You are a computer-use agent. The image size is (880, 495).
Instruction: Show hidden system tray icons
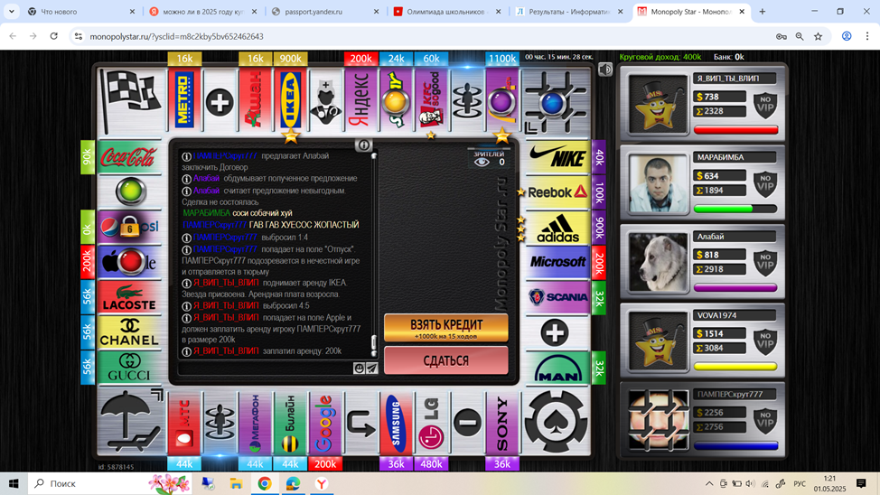click(709, 483)
